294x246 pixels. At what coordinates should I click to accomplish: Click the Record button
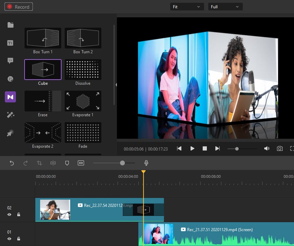click(18, 7)
